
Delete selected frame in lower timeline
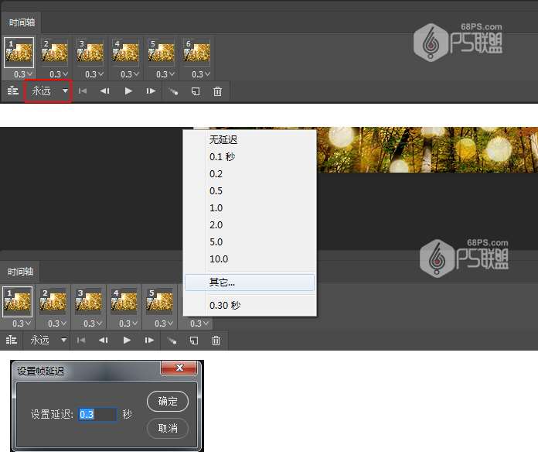click(216, 341)
